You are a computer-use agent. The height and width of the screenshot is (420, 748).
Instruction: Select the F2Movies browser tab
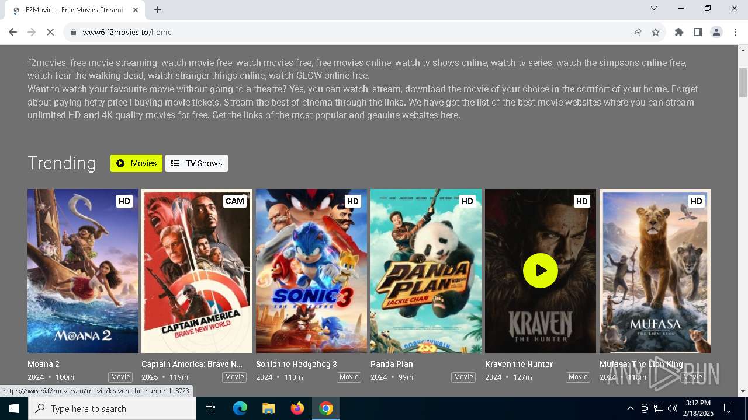(75, 10)
